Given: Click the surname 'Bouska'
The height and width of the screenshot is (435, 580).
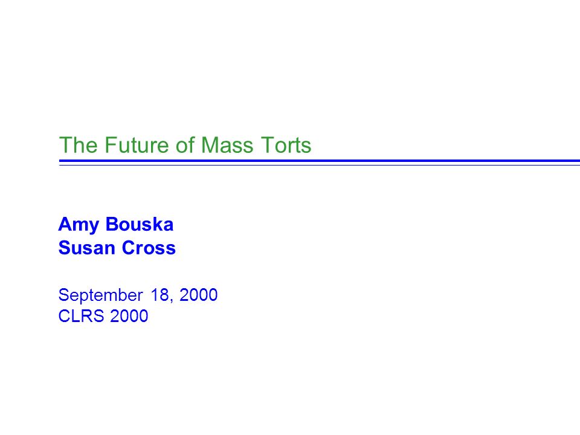Looking at the screenshot, I should tap(140, 224).
